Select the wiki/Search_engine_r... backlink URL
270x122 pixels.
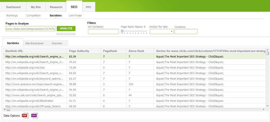[x=35, y=73]
